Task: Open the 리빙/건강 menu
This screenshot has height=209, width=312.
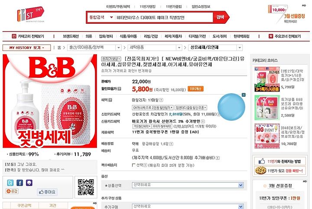Action: [151, 36]
